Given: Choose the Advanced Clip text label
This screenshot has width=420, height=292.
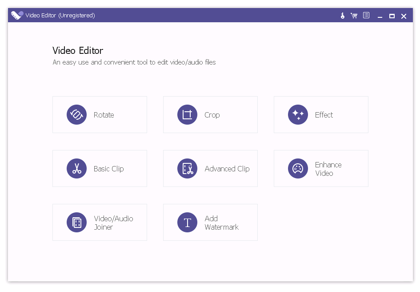Looking at the screenshot, I should (x=227, y=169).
